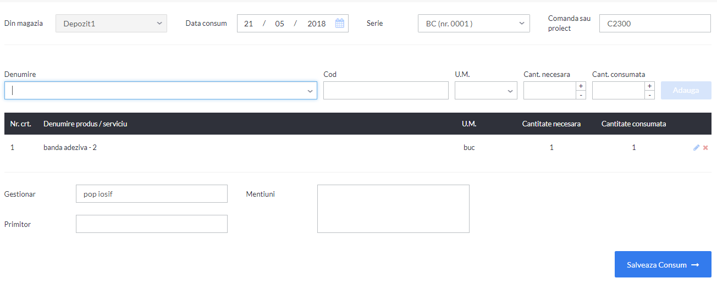Decrease Cant. necesara with minus
The height and width of the screenshot is (289, 717).
click(x=581, y=95)
